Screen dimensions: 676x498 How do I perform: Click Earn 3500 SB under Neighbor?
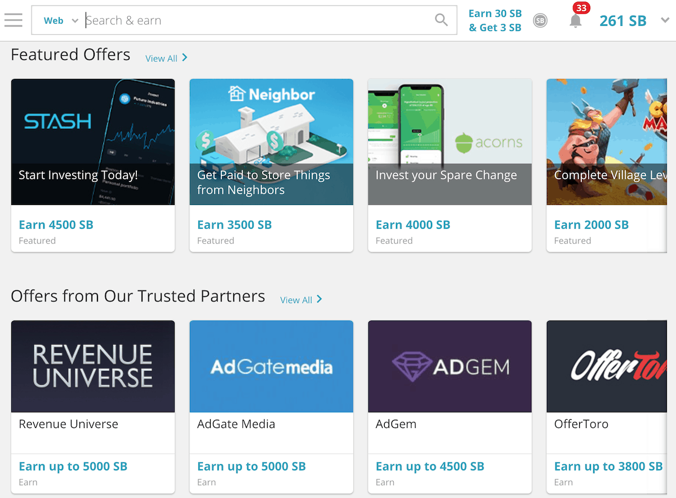[x=234, y=224]
